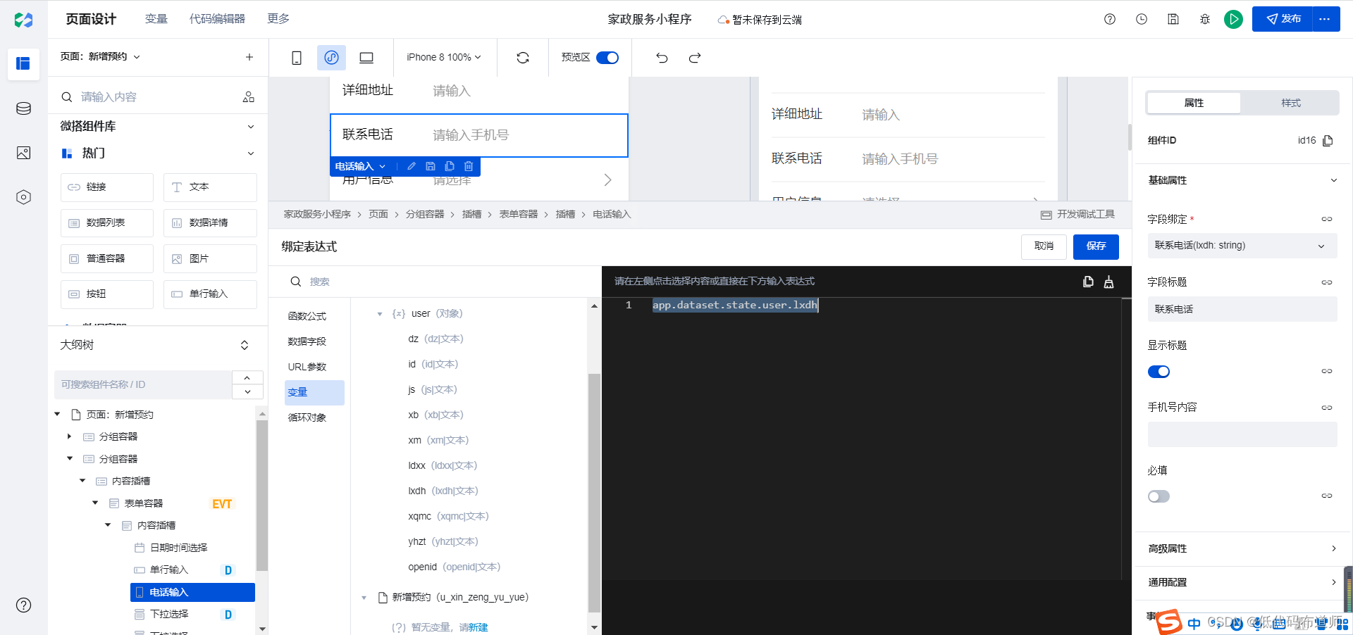Collapse the user object variable node
This screenshot has height=635, width=1353.
pos(380,314)
